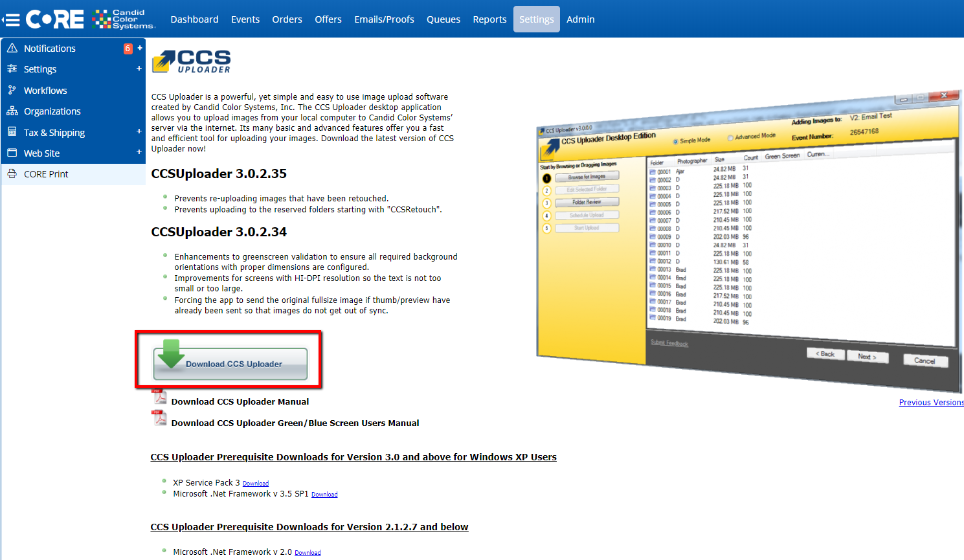
Task: Click the Tax & Shipping calculator icon
Action: point(12,132)
